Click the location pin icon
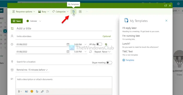The height and width of the screenshot is (95, 183). [x=12, y=62]
